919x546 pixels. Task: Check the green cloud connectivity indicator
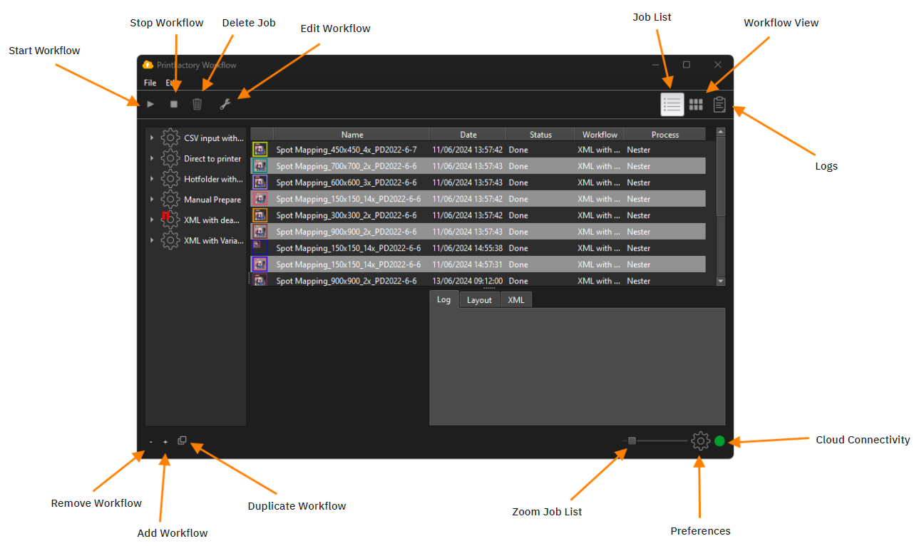pyautogui.click(x=719, y=441)
